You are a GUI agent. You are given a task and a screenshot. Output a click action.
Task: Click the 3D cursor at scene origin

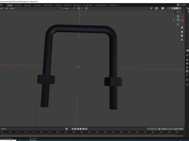click(78, 67)
